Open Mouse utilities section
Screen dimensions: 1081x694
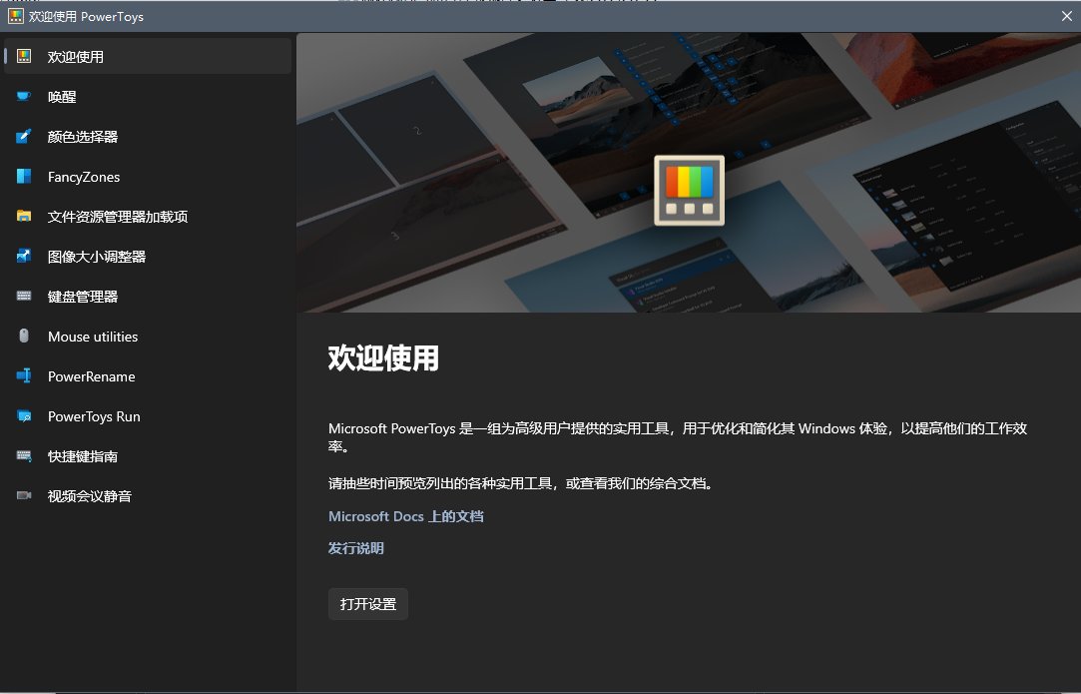(x=148, y=337)
